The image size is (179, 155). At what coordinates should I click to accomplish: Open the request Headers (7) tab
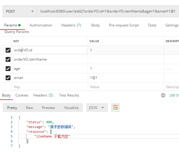71,25
